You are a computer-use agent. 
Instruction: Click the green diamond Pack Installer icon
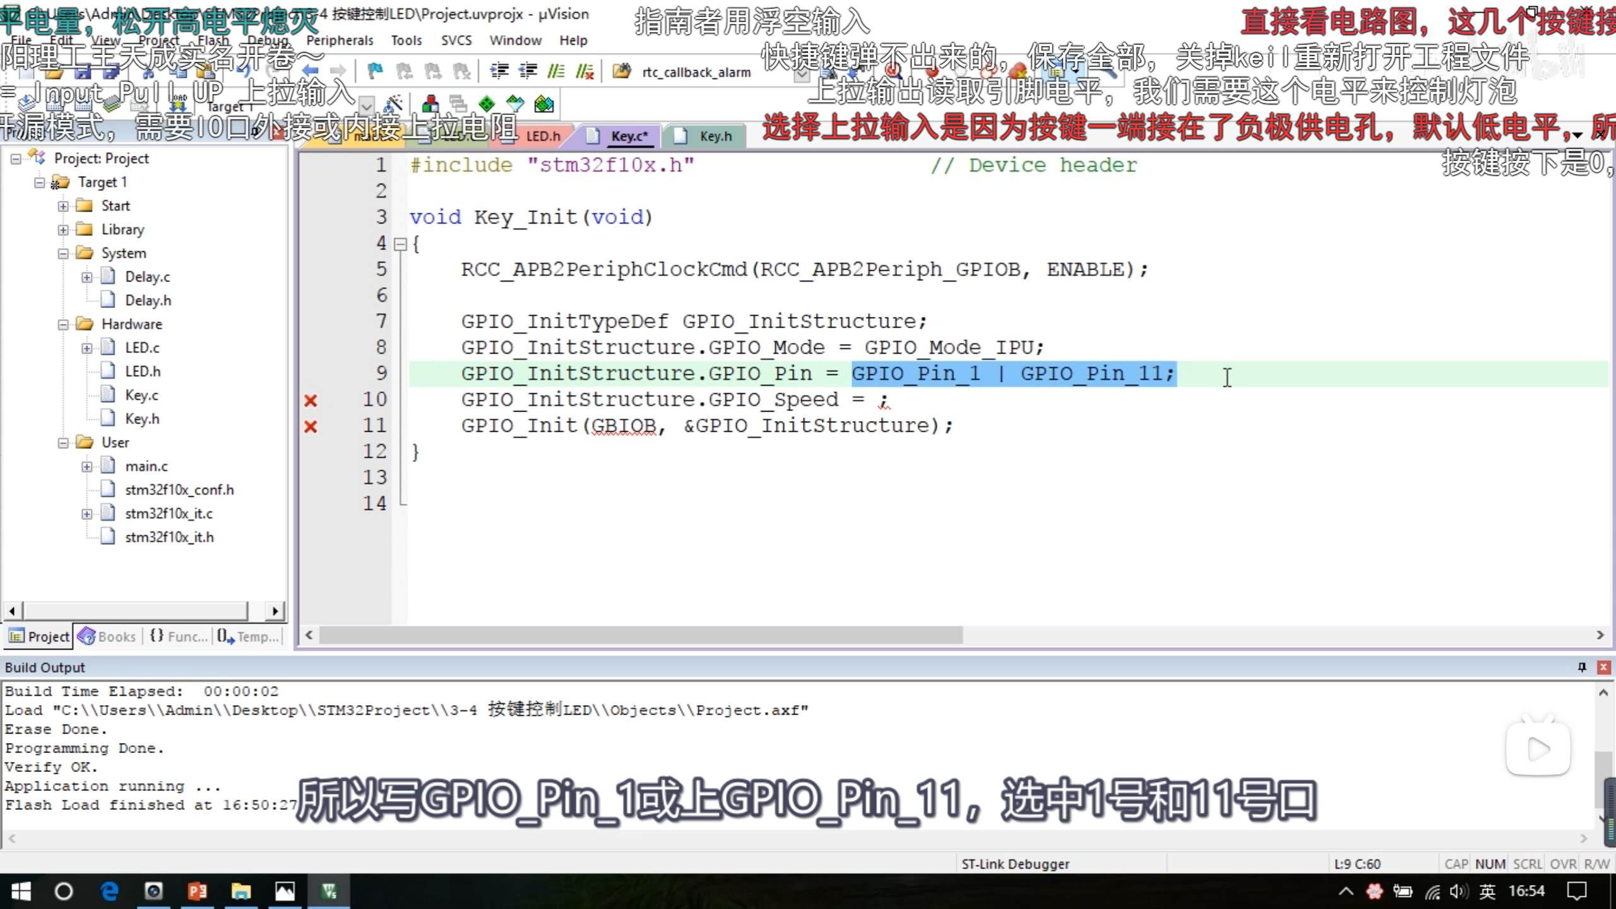point(487,104)
